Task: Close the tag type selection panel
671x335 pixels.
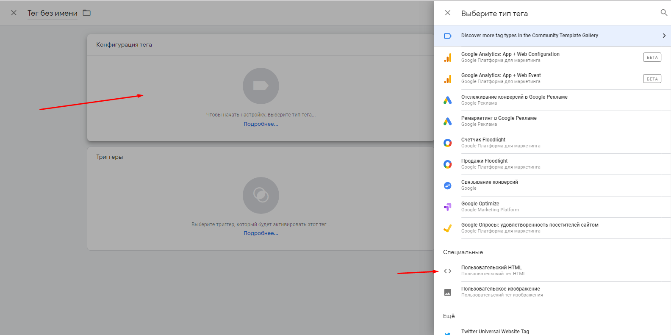Action: pos(447,13)
